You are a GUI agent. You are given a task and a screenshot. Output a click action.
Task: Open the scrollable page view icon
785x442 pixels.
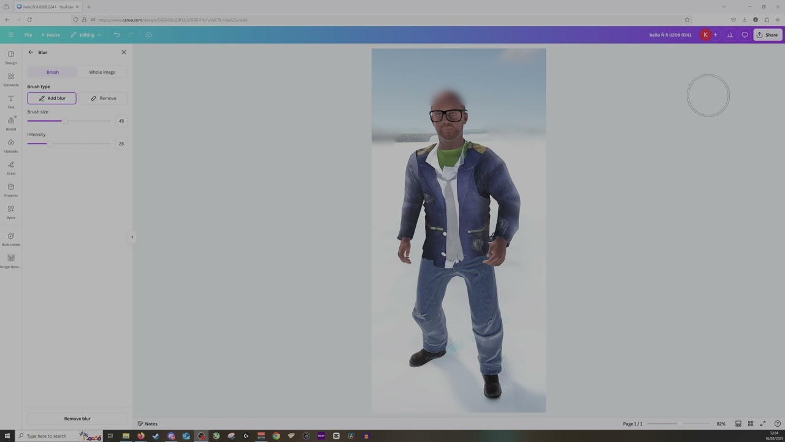coord(738,424)
